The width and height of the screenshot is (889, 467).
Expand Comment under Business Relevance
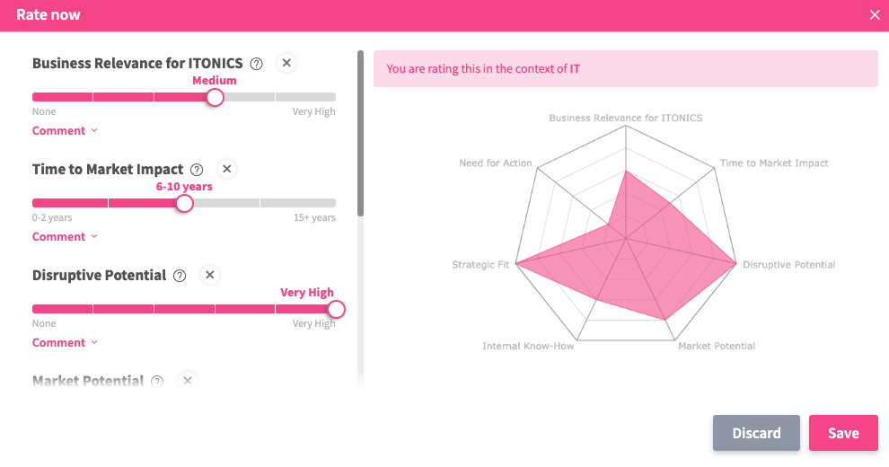(x=65, y=131)
